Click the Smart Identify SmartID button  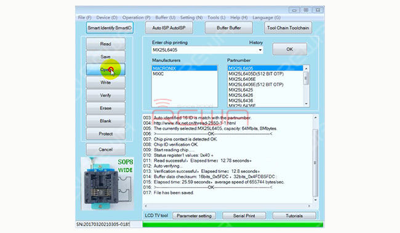point(110,28)
